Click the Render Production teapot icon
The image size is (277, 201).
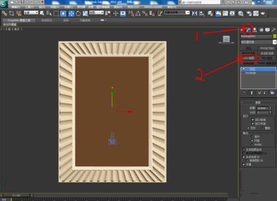point(263,13)
